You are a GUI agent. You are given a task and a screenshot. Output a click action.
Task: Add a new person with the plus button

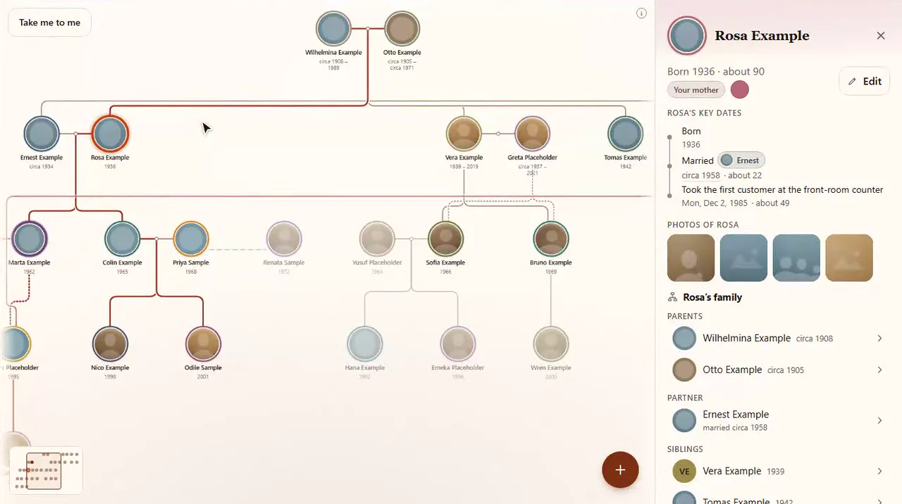[x=620, y=470]
